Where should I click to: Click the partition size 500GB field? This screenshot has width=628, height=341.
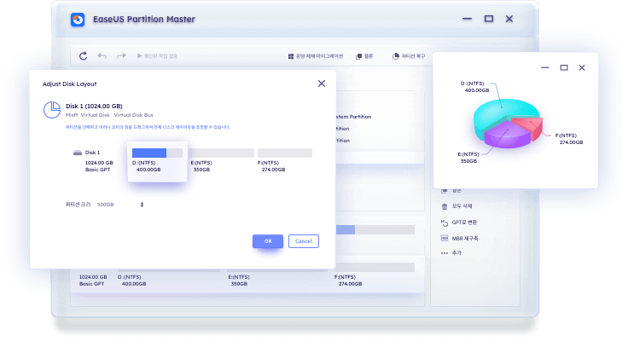tap(107, 205)
